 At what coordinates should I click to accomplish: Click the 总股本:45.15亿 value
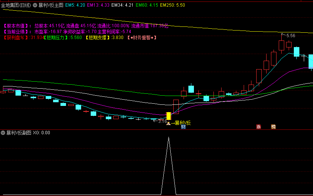[x=50, y=26]
